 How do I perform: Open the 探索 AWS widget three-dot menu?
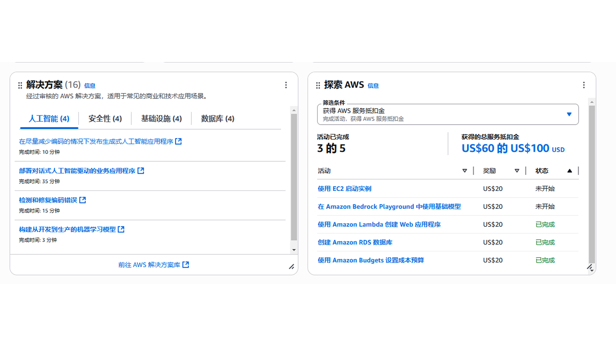[583, 85]
